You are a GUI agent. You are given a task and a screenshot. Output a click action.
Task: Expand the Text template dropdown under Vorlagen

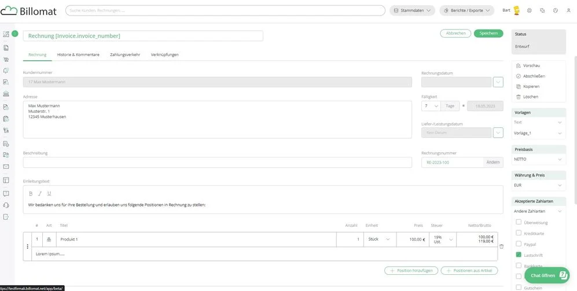pos(538,122)
